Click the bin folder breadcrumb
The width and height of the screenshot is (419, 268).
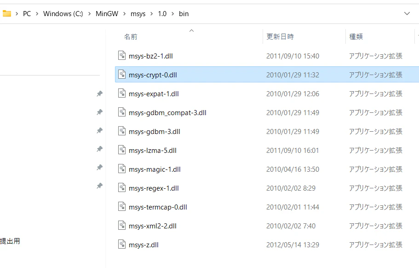[184, 14]
